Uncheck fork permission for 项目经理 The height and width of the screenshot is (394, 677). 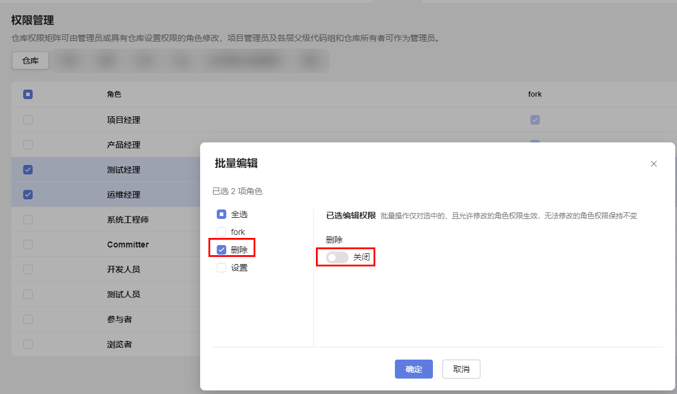click(x=534, y=120)
